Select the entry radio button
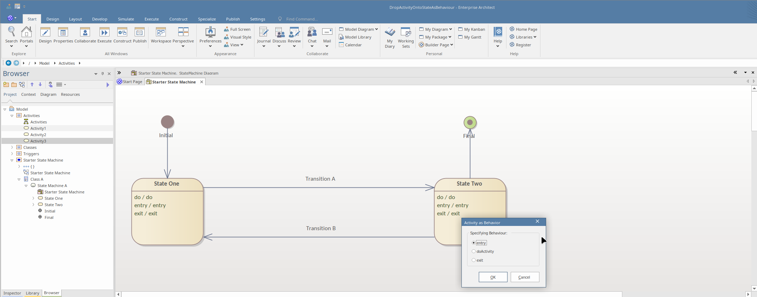 tap(473, 243)
